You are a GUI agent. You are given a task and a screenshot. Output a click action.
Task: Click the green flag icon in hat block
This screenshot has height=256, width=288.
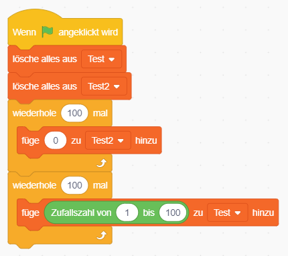[x=48, y=31]
